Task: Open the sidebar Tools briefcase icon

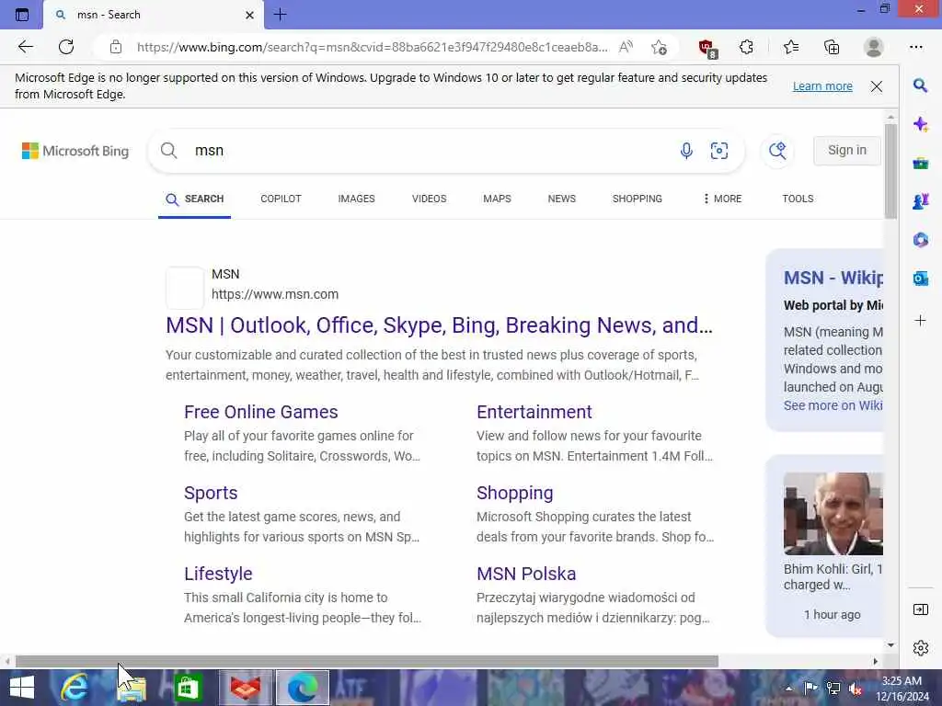Action: coord(920,163)
